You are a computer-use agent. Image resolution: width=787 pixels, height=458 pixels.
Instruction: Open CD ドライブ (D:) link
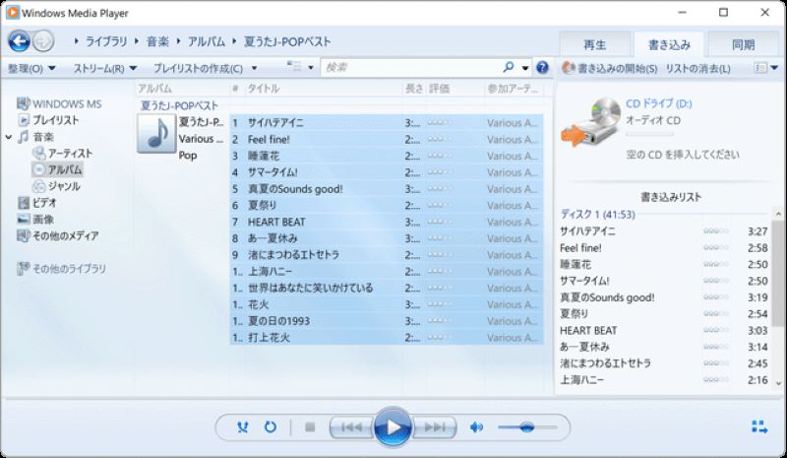pos(658,103)
